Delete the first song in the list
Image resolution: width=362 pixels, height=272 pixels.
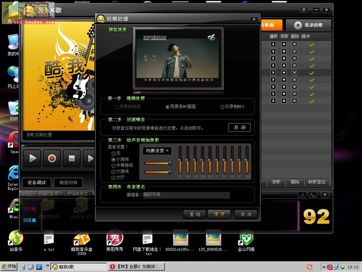(294, 44)
